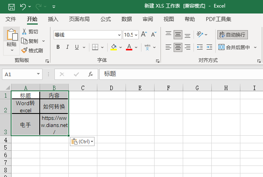Click the 粘贴 paste clipboard icon

12,35
